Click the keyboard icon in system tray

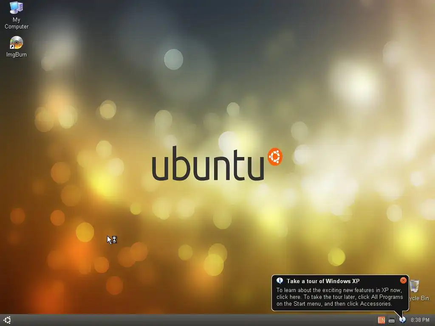[x=391, y=320]
